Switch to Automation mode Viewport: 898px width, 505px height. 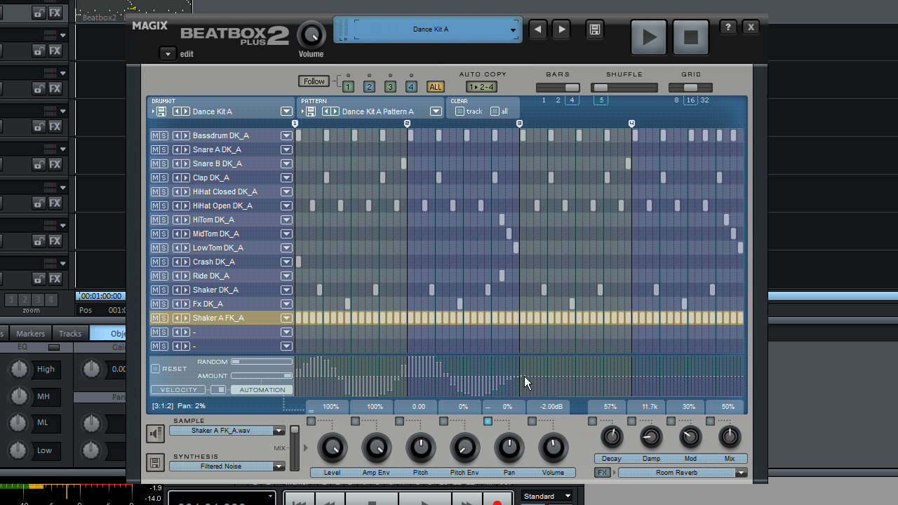tap(262, 390)
